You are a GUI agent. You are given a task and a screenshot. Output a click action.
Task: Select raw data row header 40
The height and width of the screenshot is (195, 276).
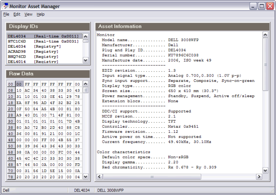(11, 134)
